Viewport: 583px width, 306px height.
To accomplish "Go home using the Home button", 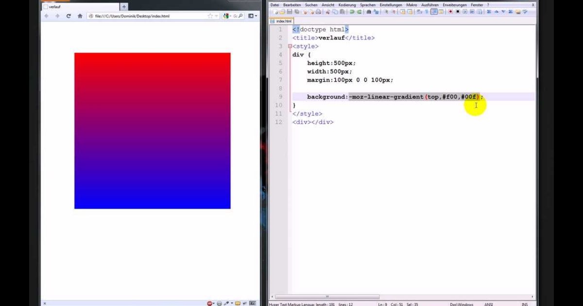I will [80, 16].
